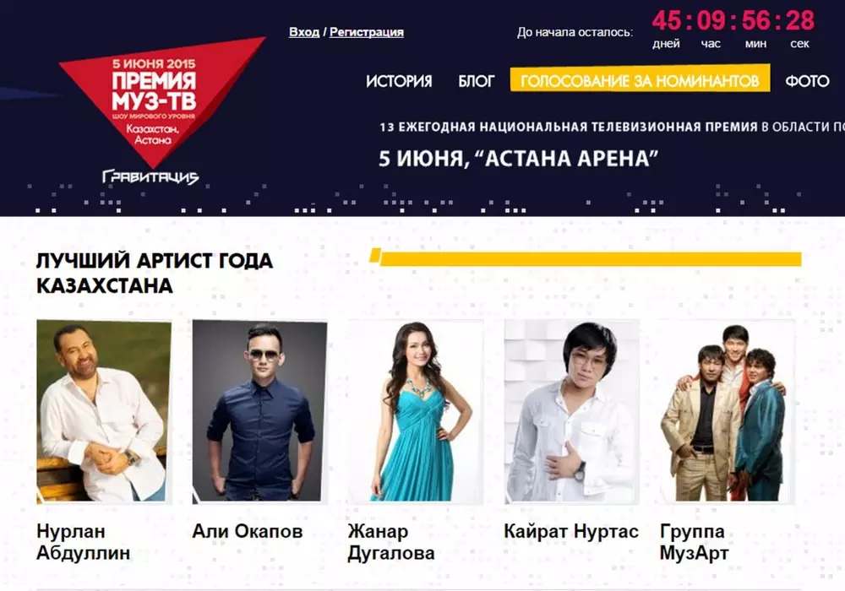
Task: Click the name Группа МузАрт
Action: click(x=694, y=542)
